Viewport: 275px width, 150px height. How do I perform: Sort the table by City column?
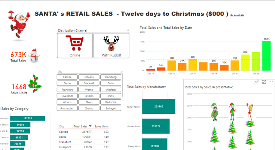click(61, 126)
